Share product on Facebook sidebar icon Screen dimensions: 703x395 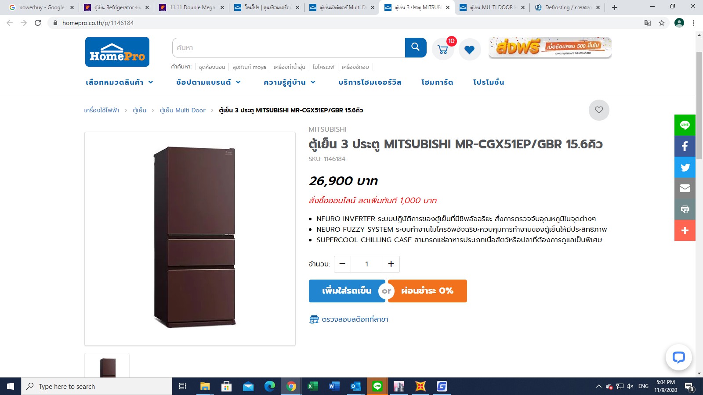pos(685,146)
